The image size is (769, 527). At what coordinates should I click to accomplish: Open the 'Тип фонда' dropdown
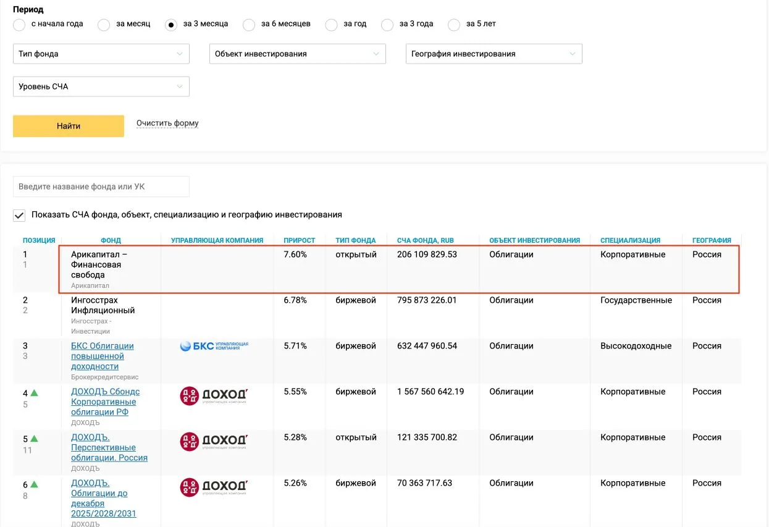[101, 54]
